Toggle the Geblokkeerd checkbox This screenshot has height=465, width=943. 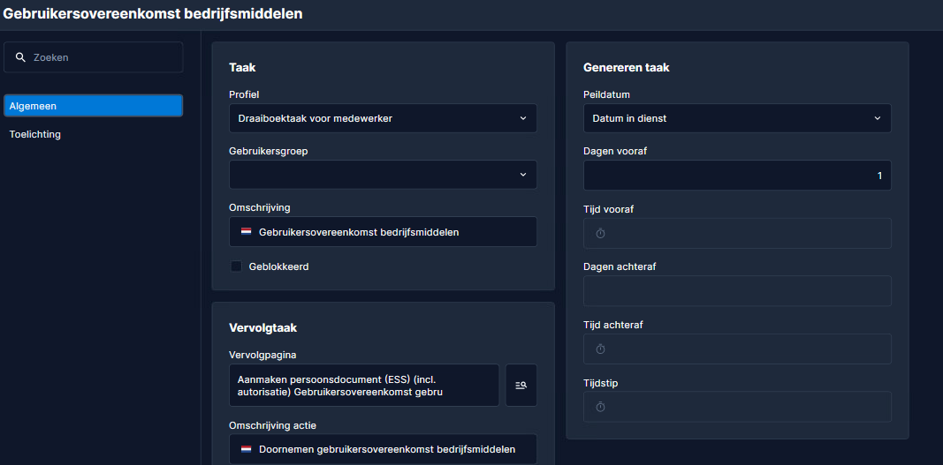236,266
